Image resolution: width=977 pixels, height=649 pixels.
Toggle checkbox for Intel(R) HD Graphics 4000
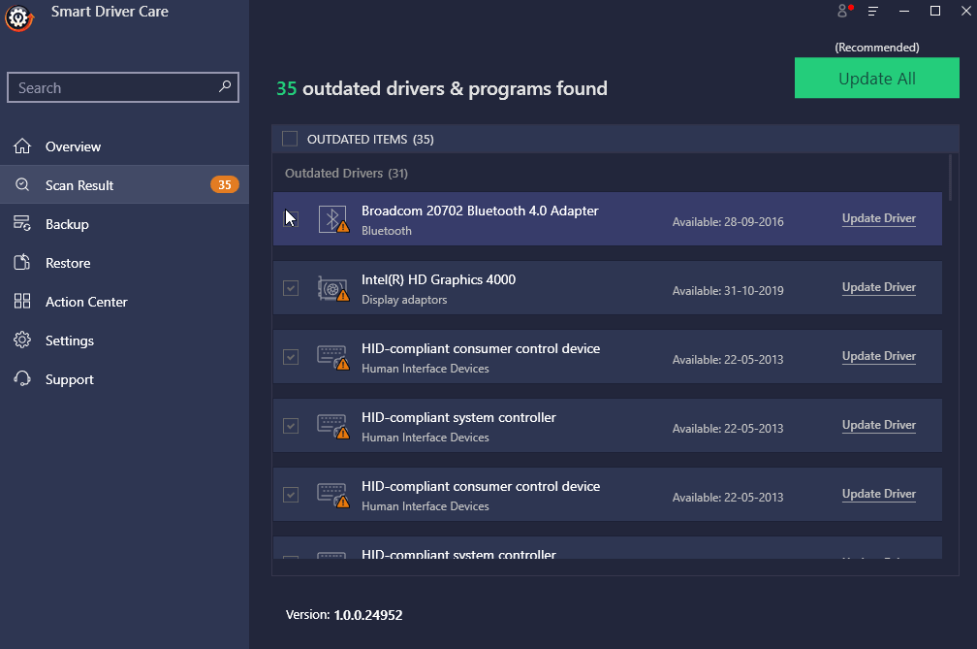pos(291,288)
